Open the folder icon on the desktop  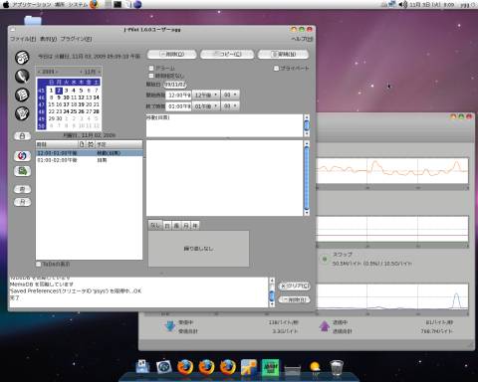click(x=33, y=20)
